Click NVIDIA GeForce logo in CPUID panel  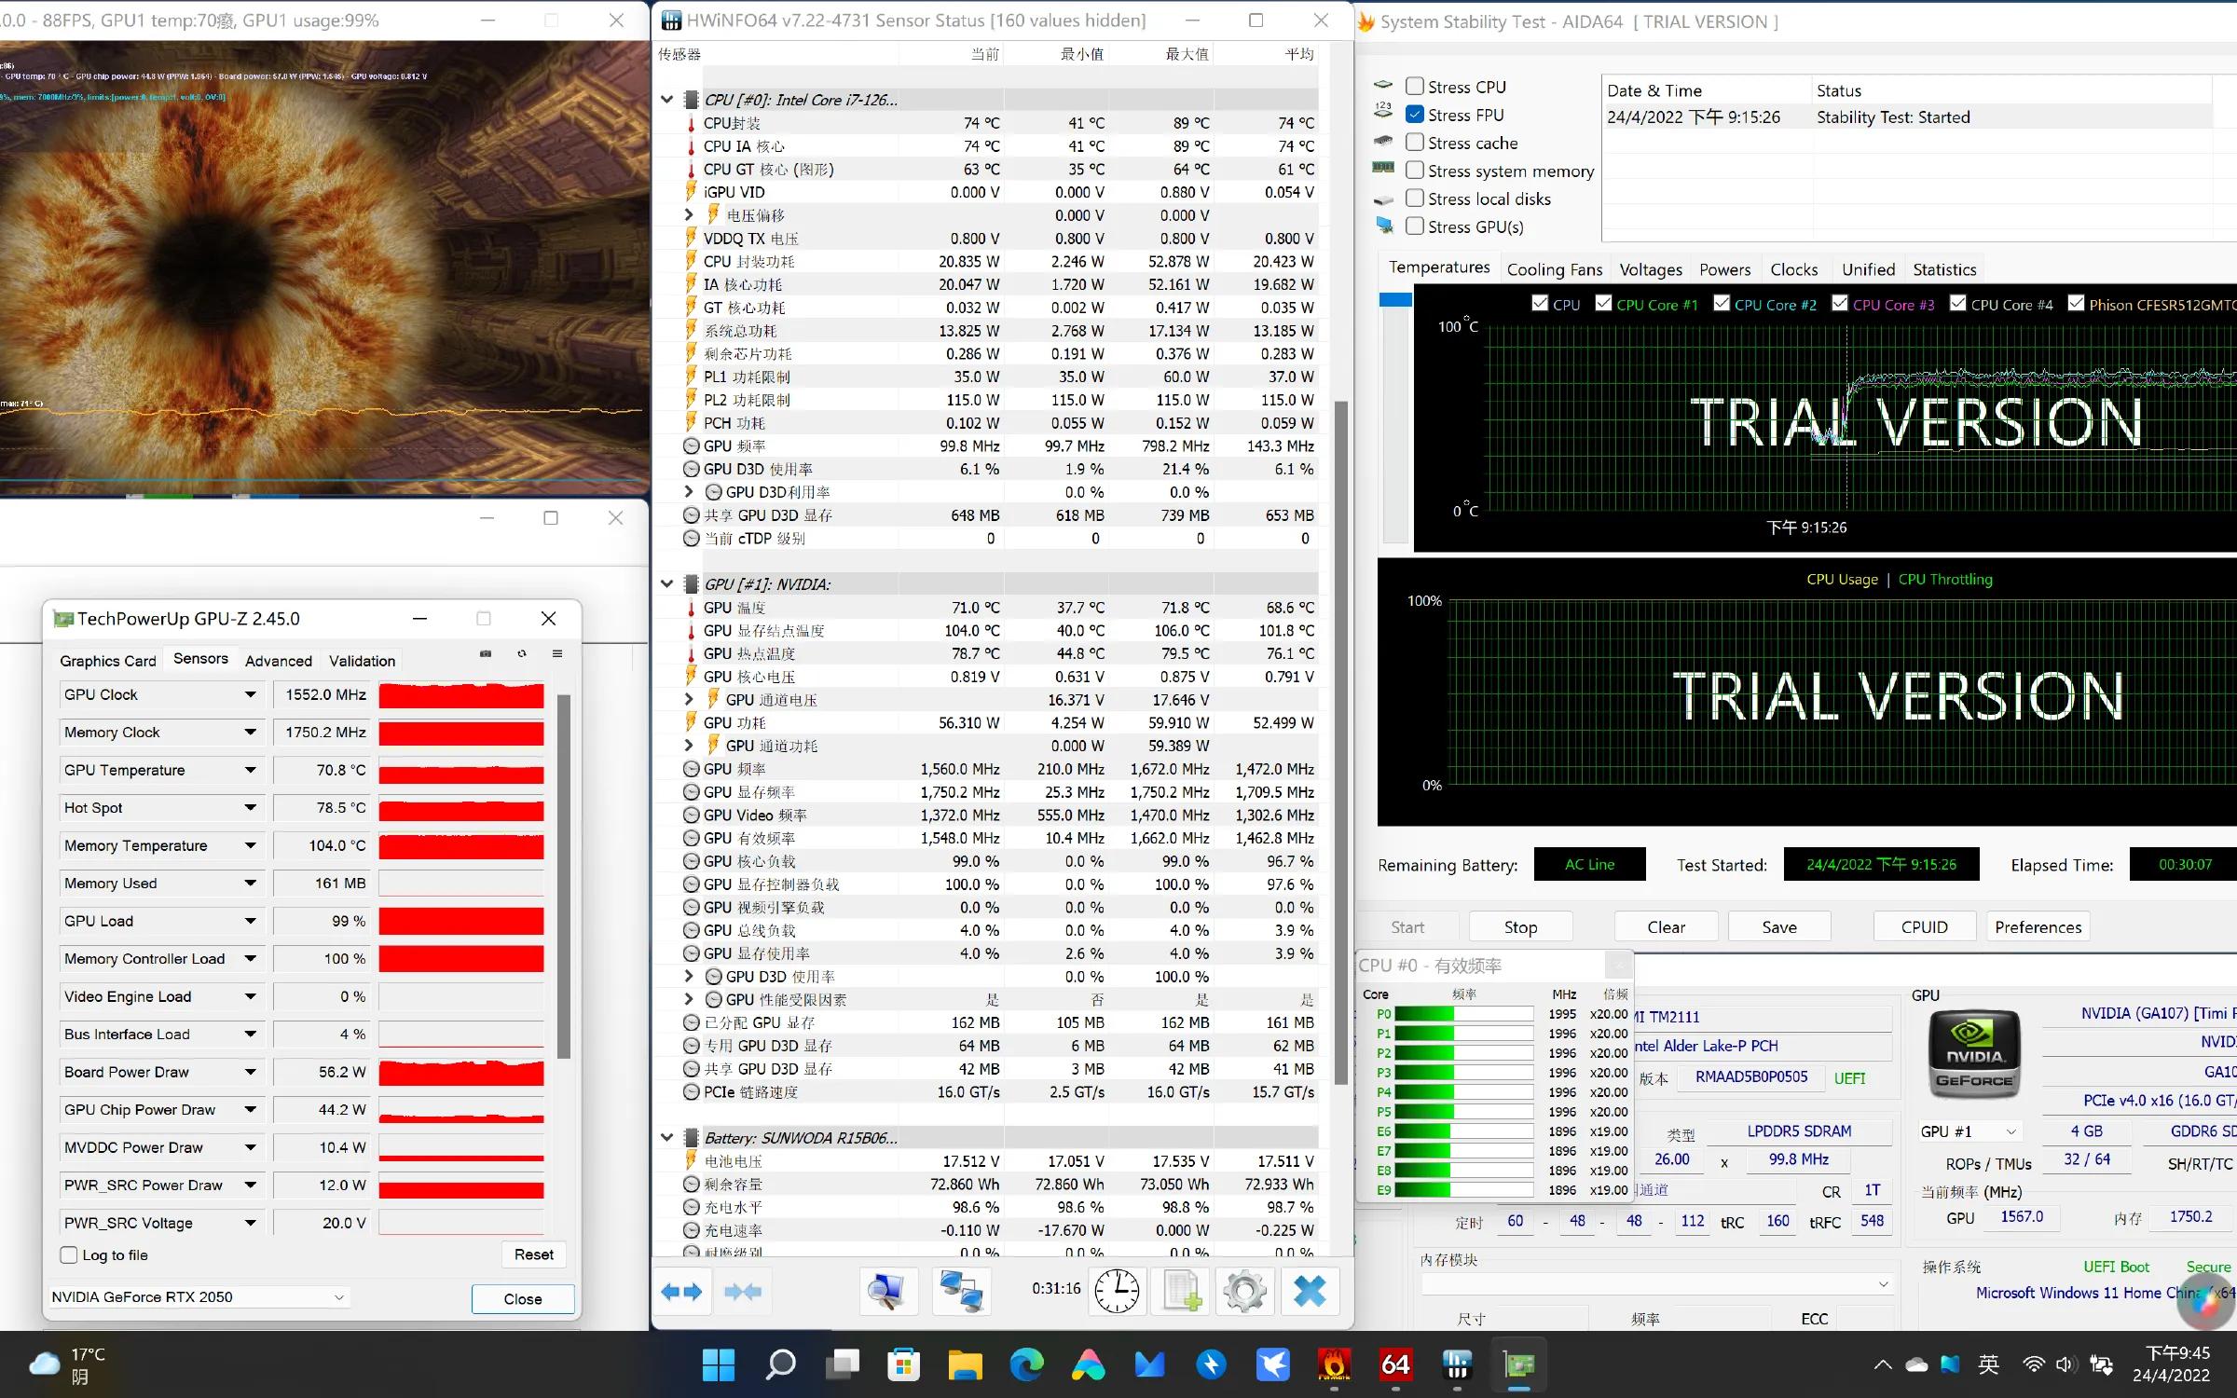pyautogui.click(x=1973, y=1056)
